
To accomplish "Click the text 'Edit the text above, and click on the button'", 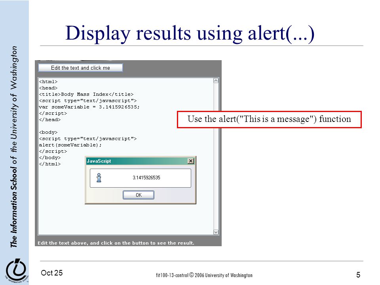I will click(x=93, y=243).
